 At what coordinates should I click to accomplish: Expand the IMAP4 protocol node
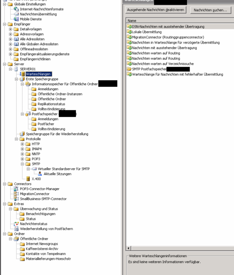click(22, 149)
